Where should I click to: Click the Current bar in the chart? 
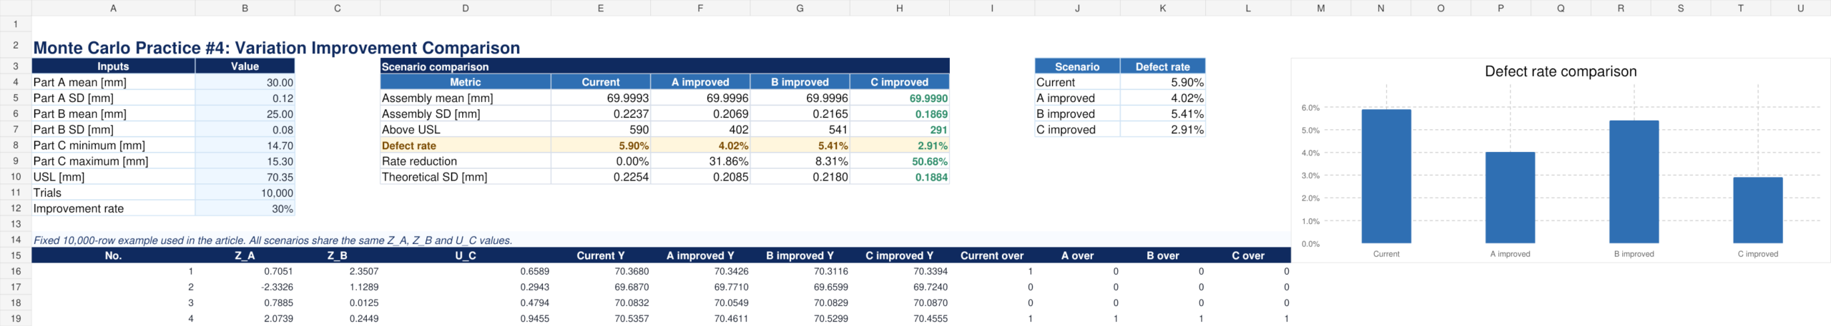coord(1386,176)
